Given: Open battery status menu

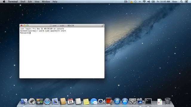Looking at the screenshot, I should click(153, 1).
